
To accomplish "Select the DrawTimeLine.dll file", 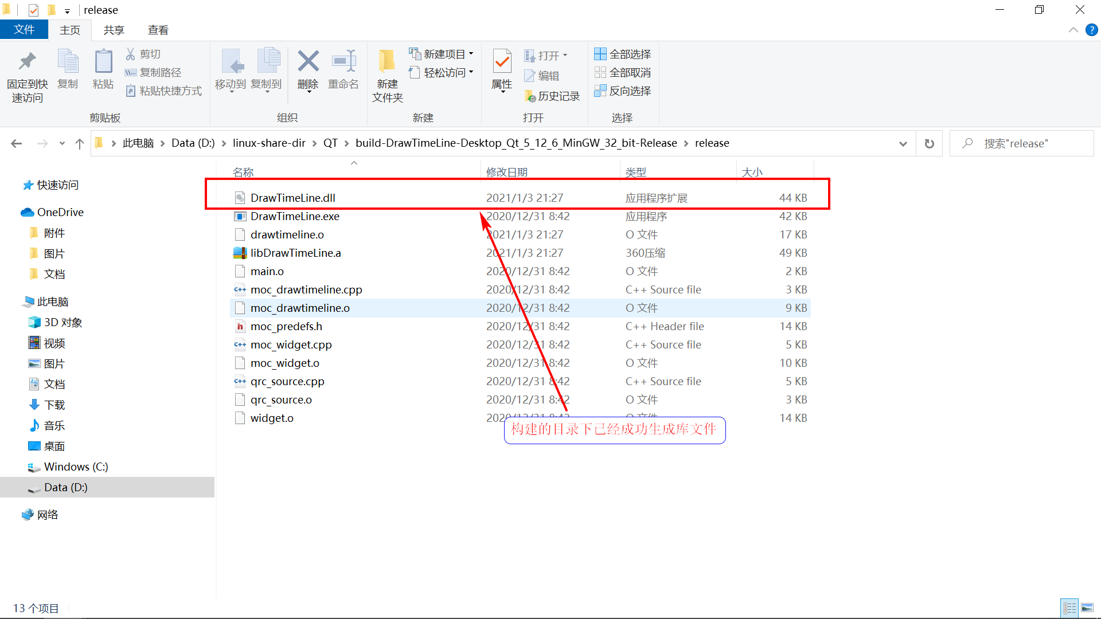I will click(x=292, y=198).
